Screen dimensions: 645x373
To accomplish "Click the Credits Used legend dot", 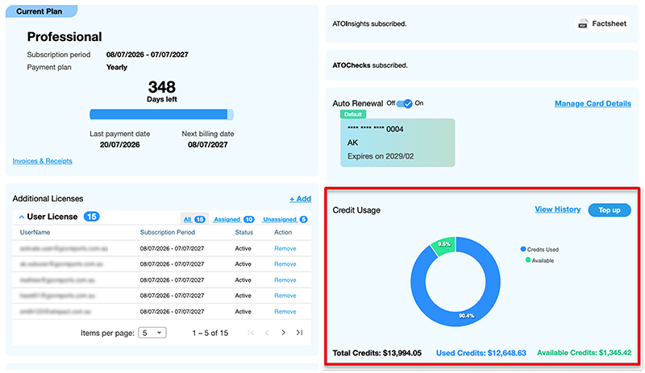I will click(523, 249).
